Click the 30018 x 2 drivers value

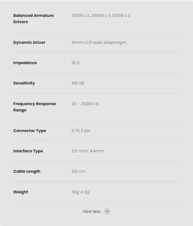pos(100,15)
